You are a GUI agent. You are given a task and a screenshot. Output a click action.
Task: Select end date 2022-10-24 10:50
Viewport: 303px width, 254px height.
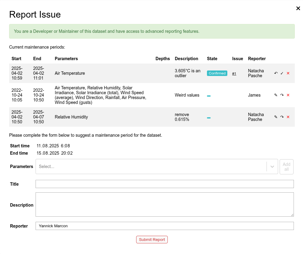pyautogui.click(x=39, y=95)
